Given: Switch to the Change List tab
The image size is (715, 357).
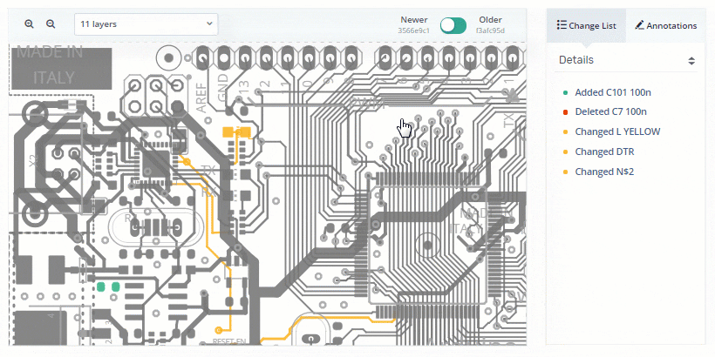Looking at the screenshot, I should click(x=586, y=25).
